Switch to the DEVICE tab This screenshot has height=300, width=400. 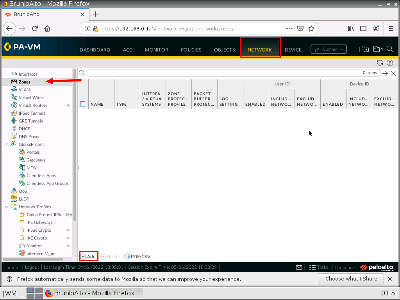pos(293,50)
